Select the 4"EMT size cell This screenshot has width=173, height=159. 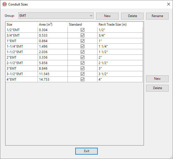pos(21,79)
